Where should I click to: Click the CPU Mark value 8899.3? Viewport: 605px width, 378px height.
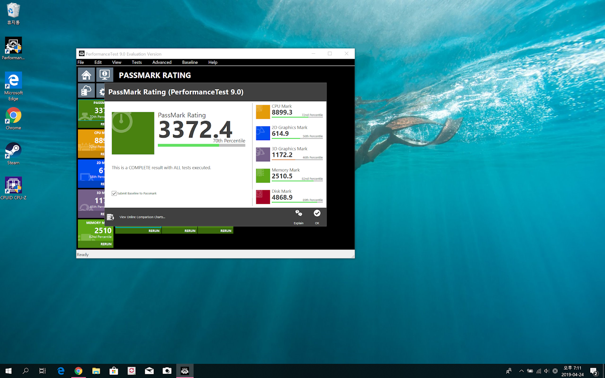[x=282, y=112]
